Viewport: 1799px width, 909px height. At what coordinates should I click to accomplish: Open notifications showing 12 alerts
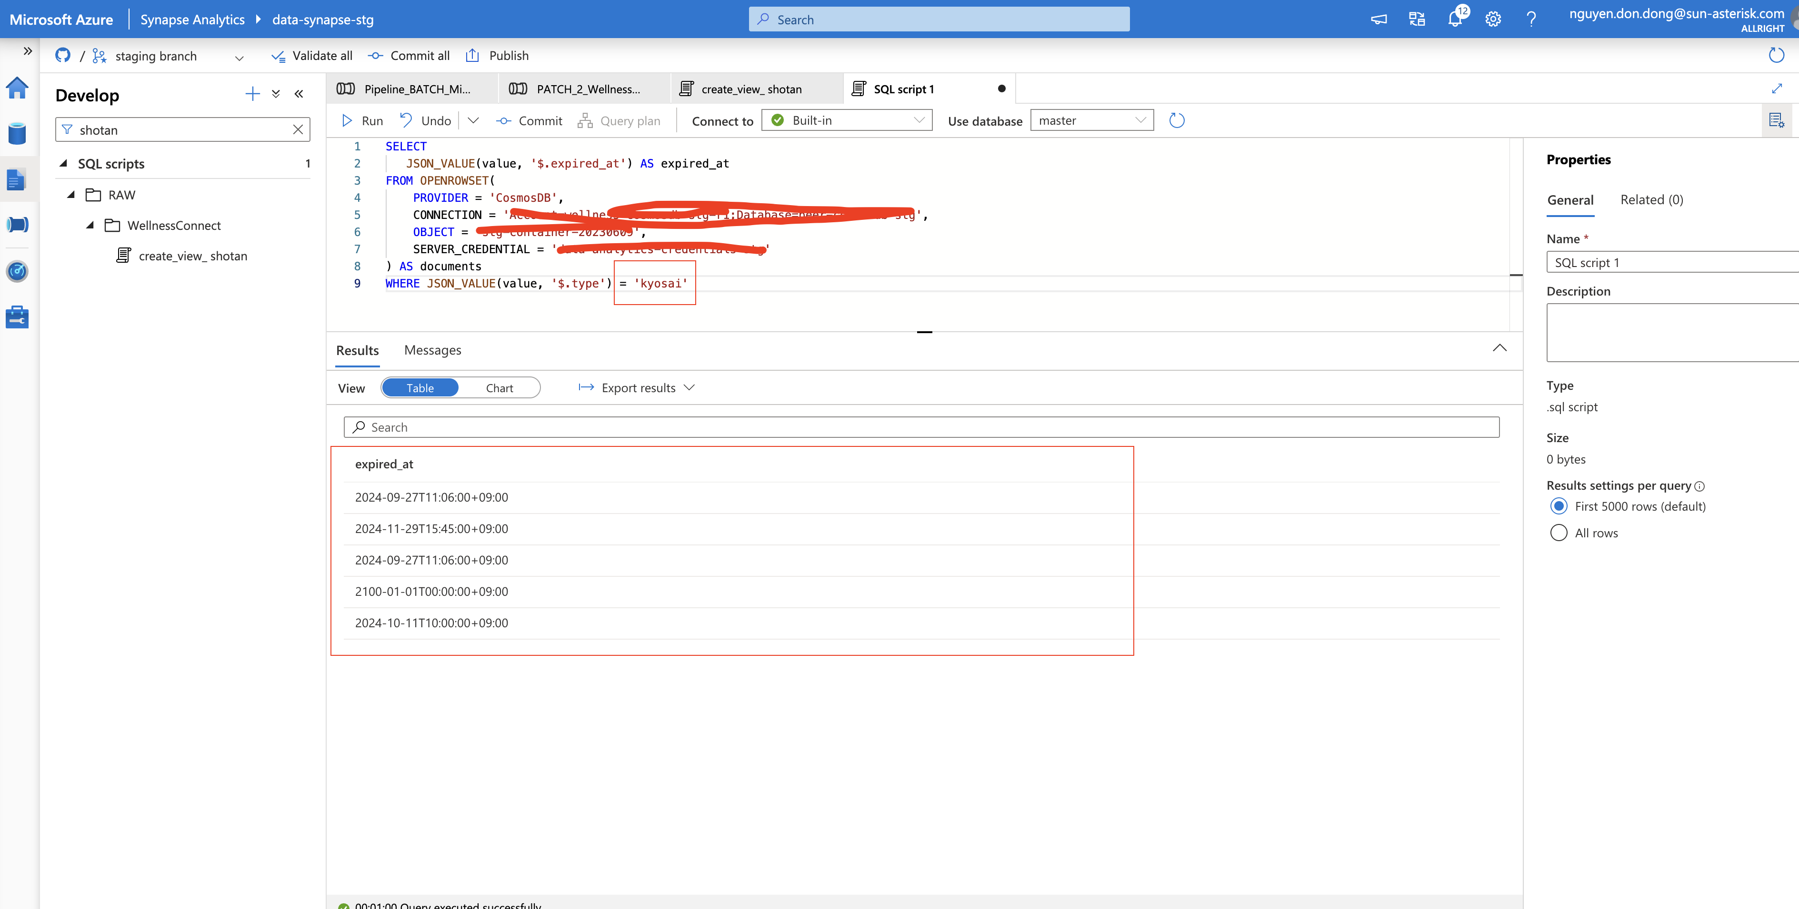pyautogui.click(x=1455, y=19)
